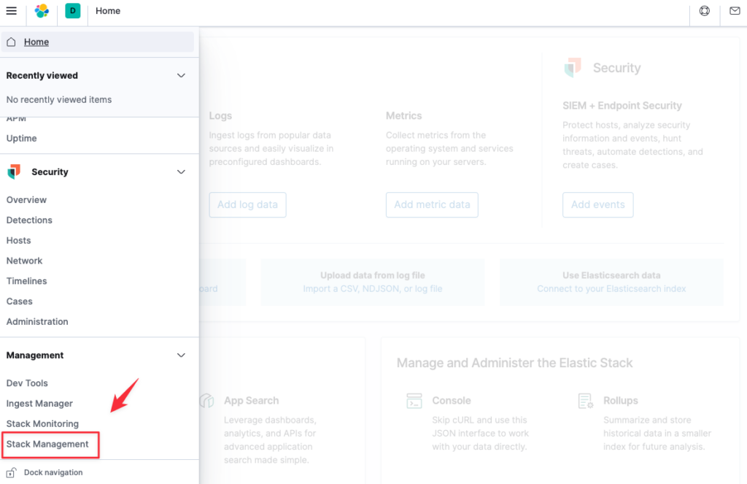Viewport: 747px width, 484px height.
Task: Click the Rollups heading
Action: coord(621,401)
